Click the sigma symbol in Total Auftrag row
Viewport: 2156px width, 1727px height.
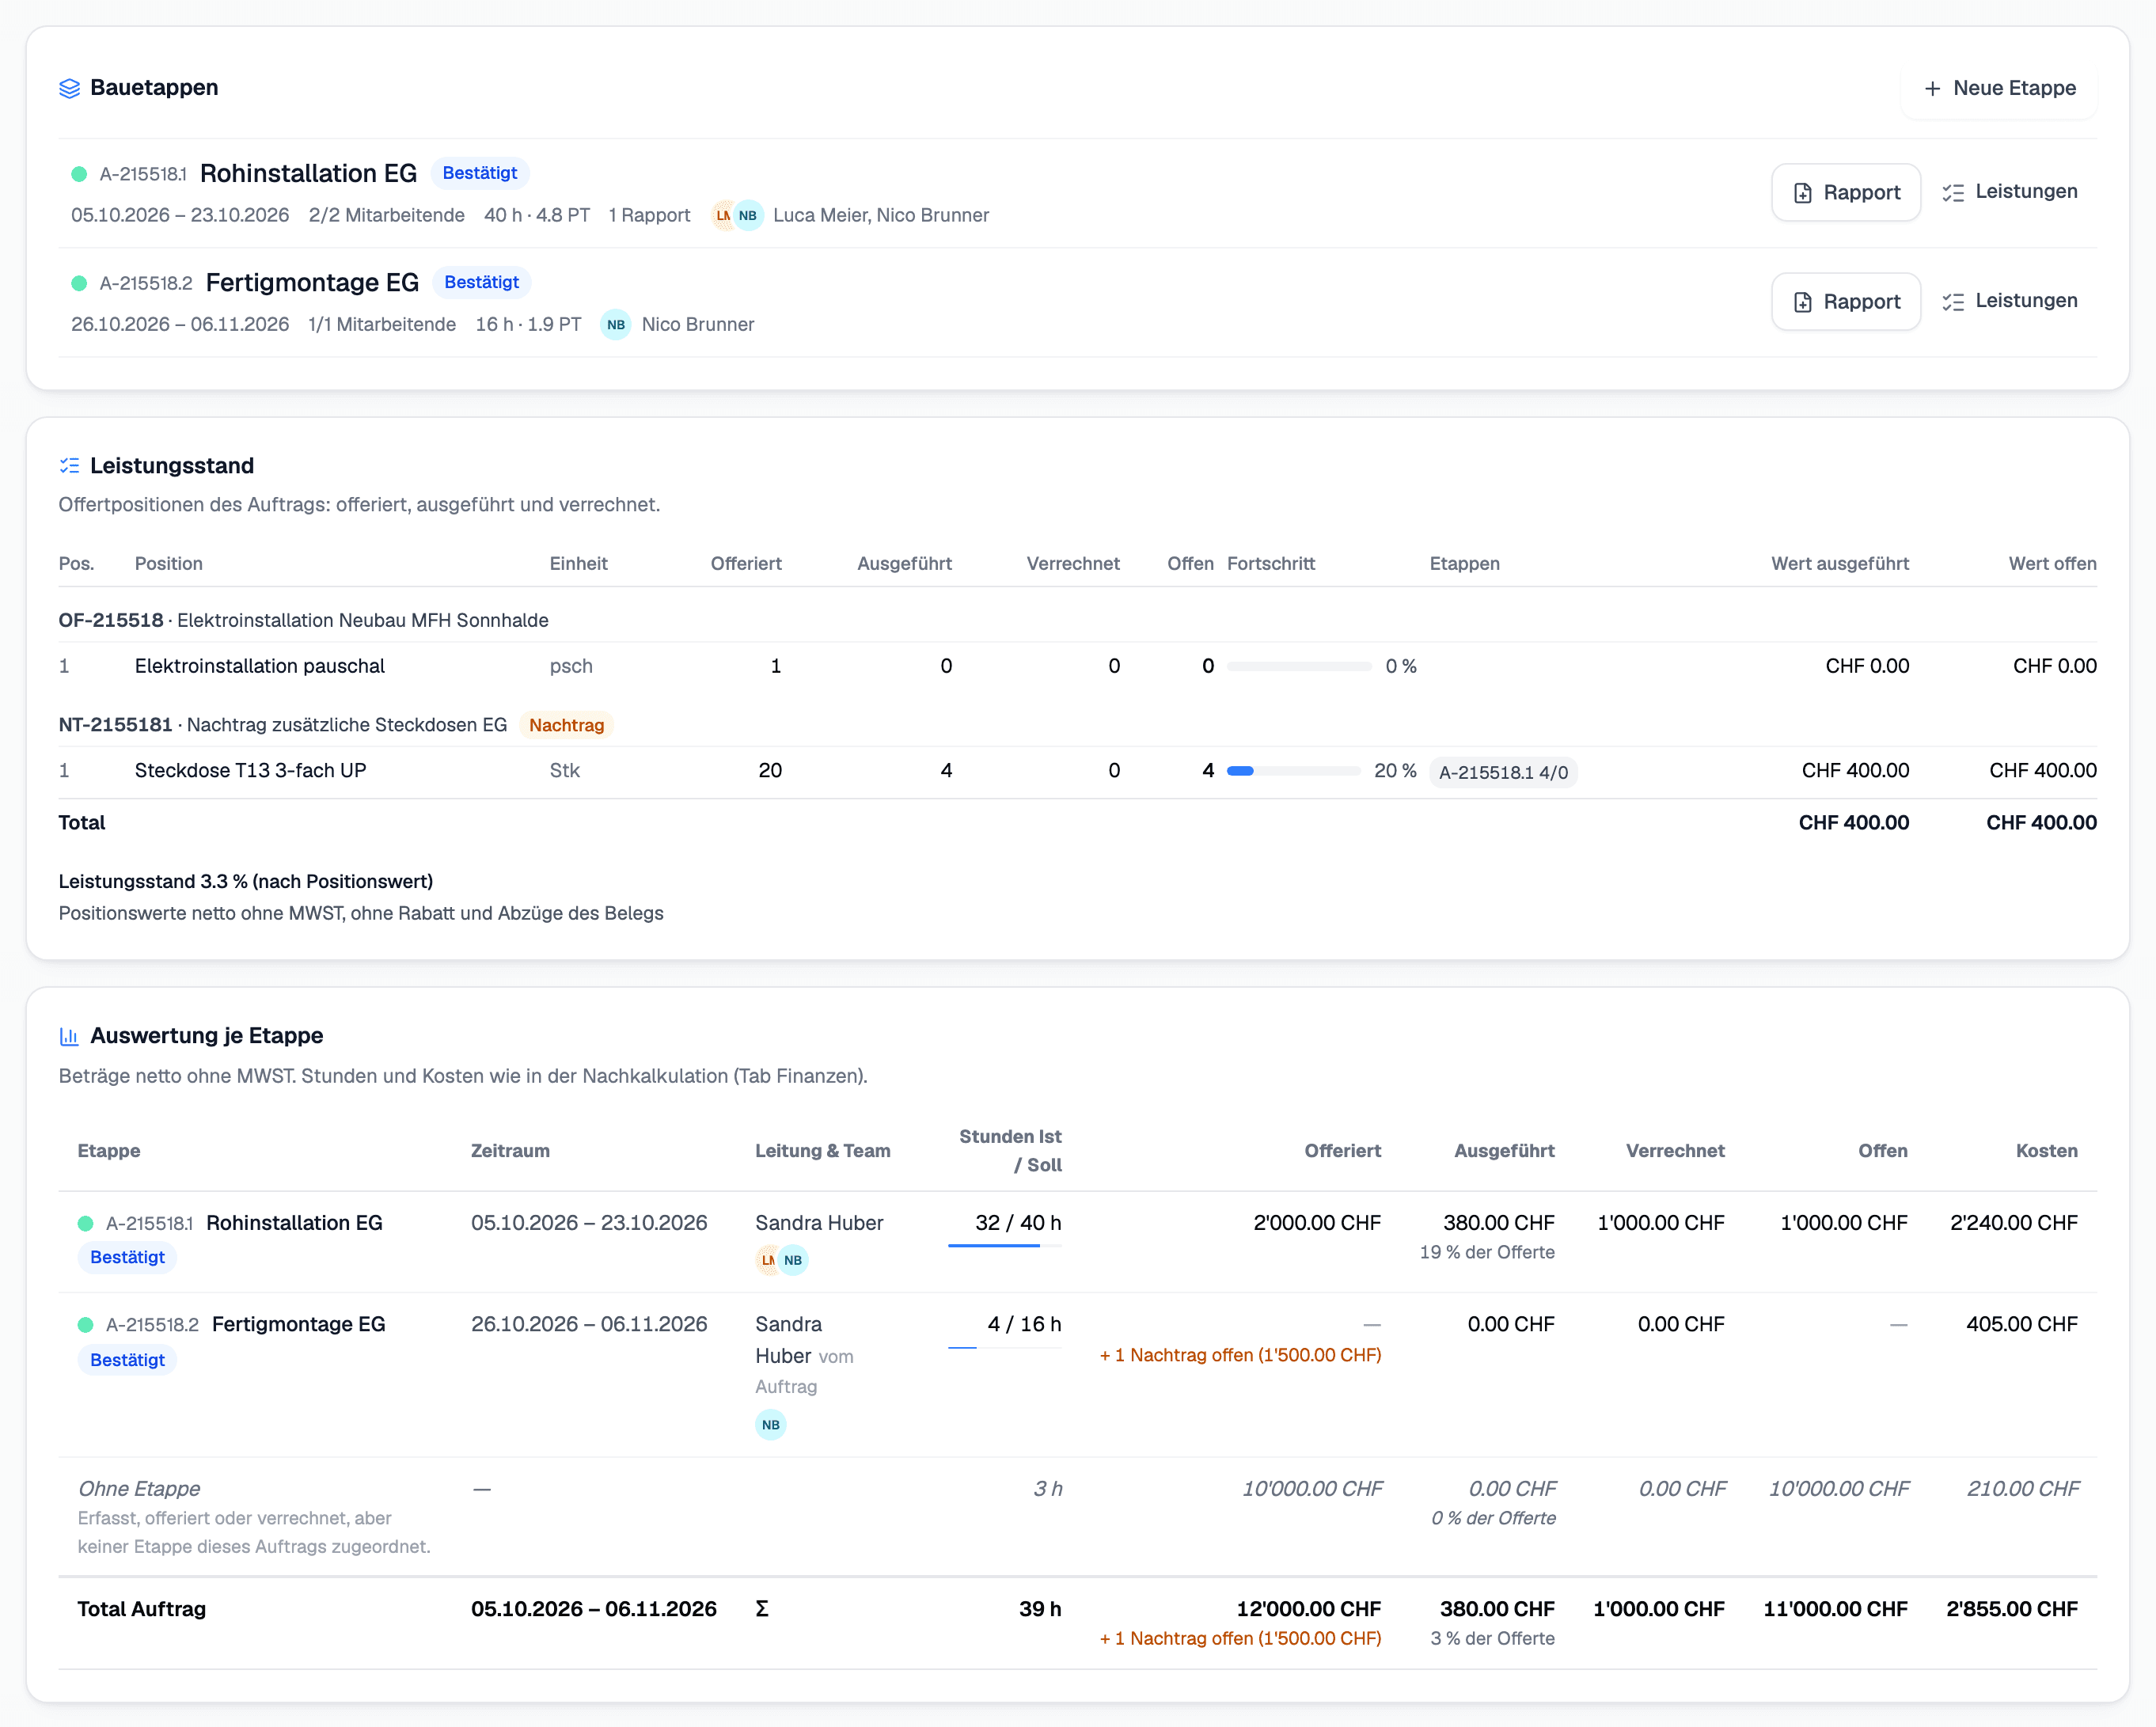(x=762, y=1609)
